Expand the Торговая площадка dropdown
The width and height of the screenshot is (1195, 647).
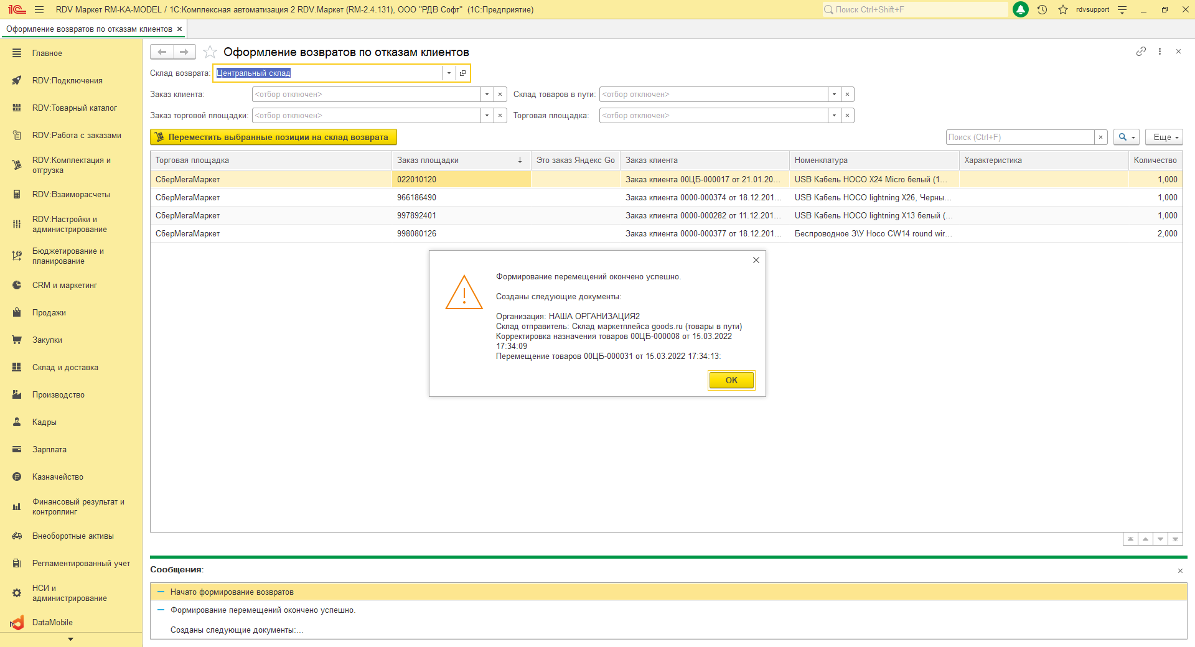point(834,116)
